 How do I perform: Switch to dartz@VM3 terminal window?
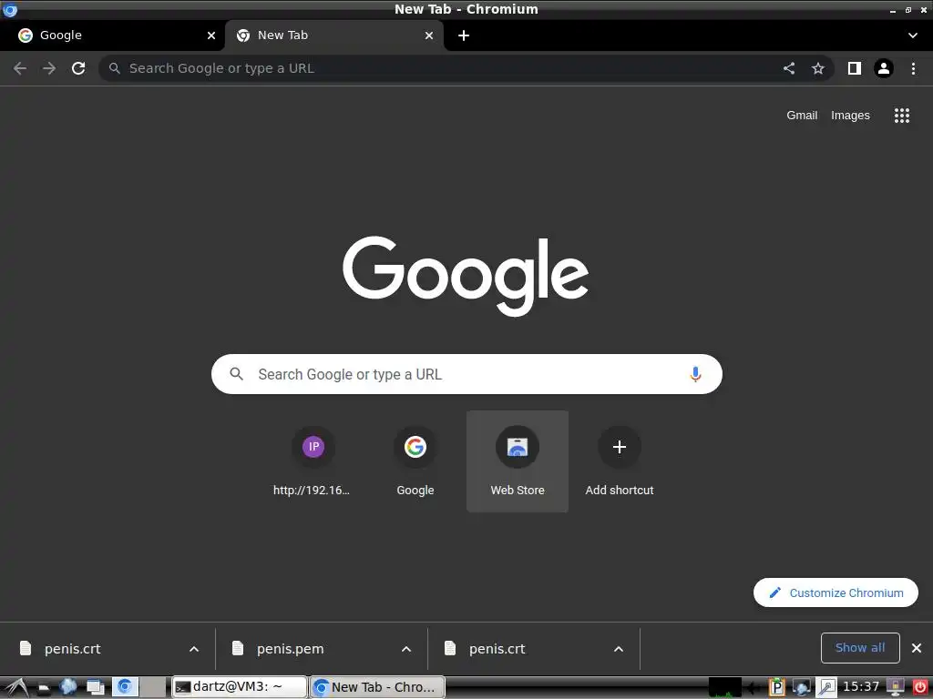coord(240,687)
